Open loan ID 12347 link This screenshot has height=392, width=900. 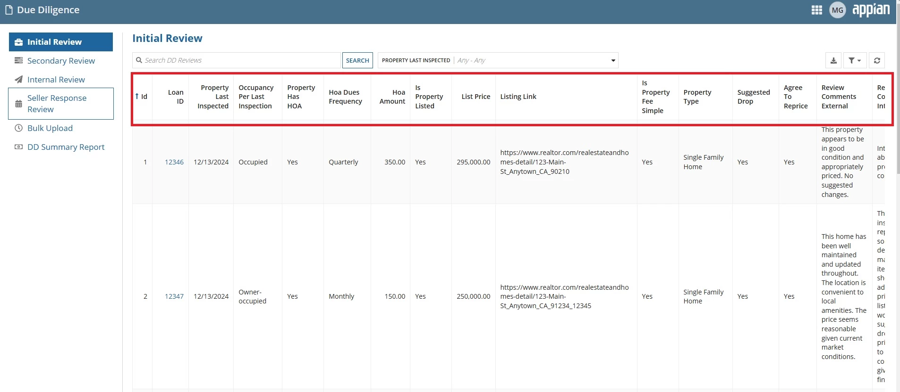point(174,296)
